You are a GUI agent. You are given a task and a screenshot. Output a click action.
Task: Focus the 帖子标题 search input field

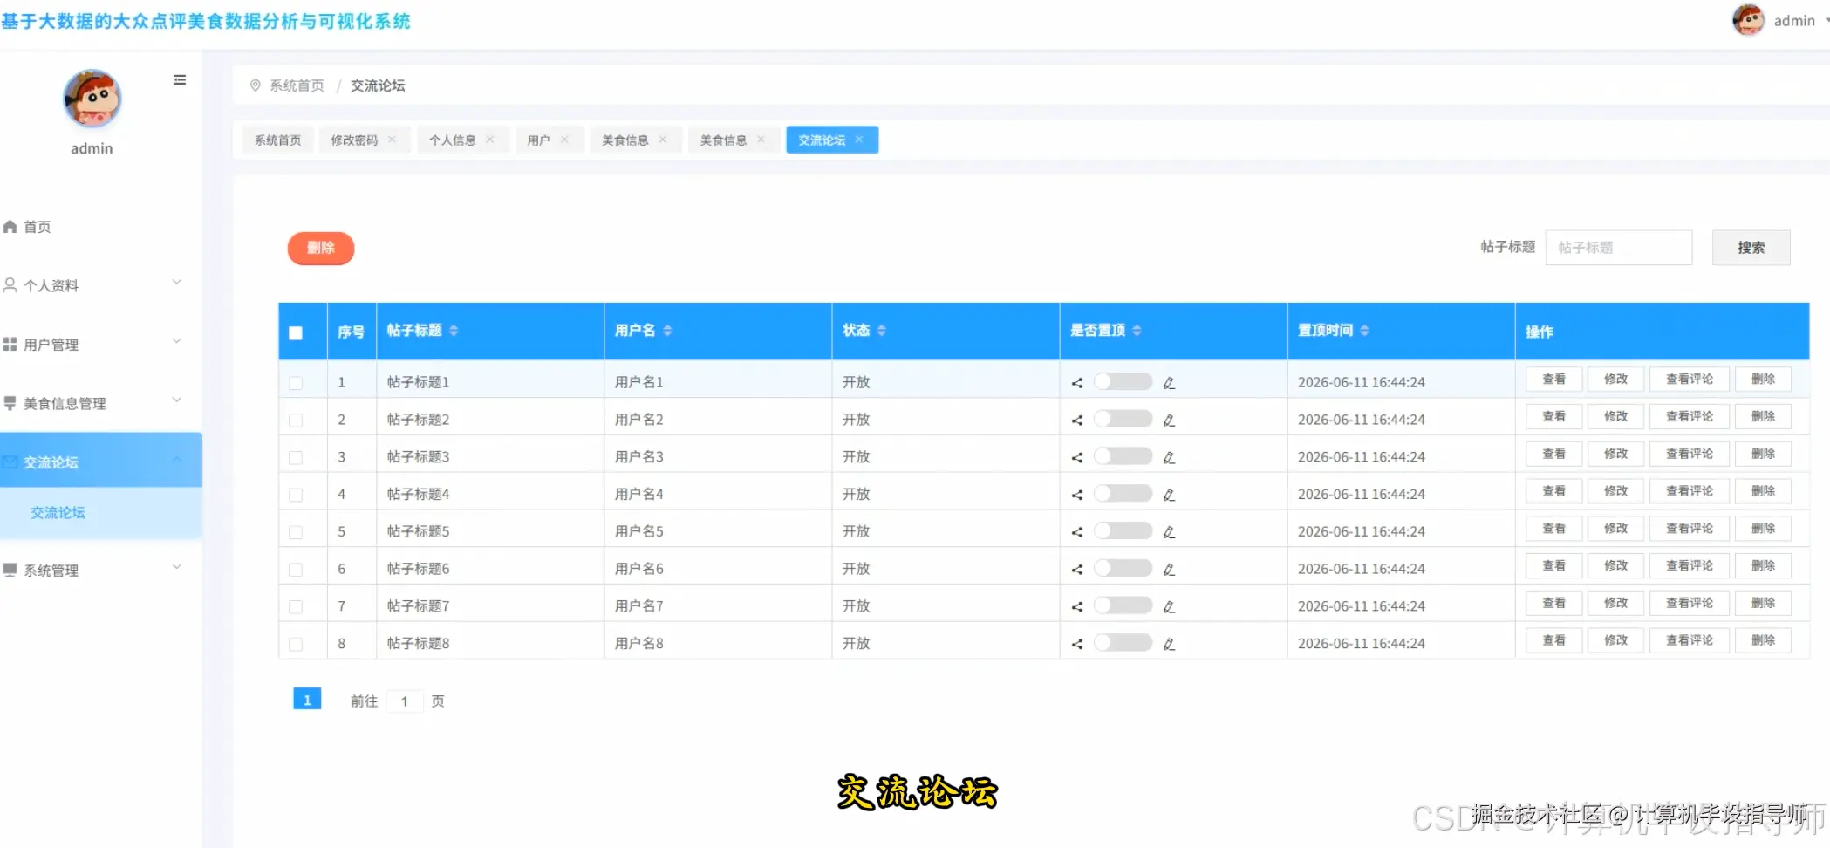(x=1619, y=248)
